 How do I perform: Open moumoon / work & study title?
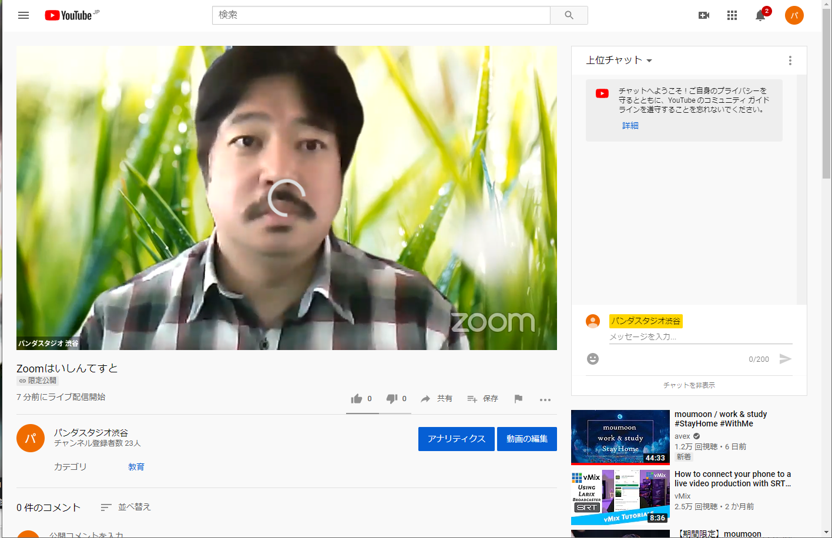(721, 419)
